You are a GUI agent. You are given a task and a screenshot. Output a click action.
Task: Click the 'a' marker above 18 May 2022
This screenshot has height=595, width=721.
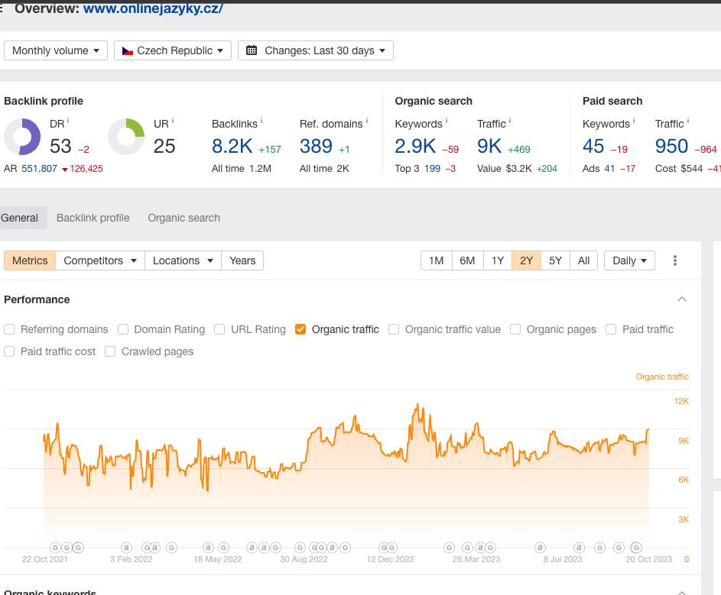tap(208, 547)
